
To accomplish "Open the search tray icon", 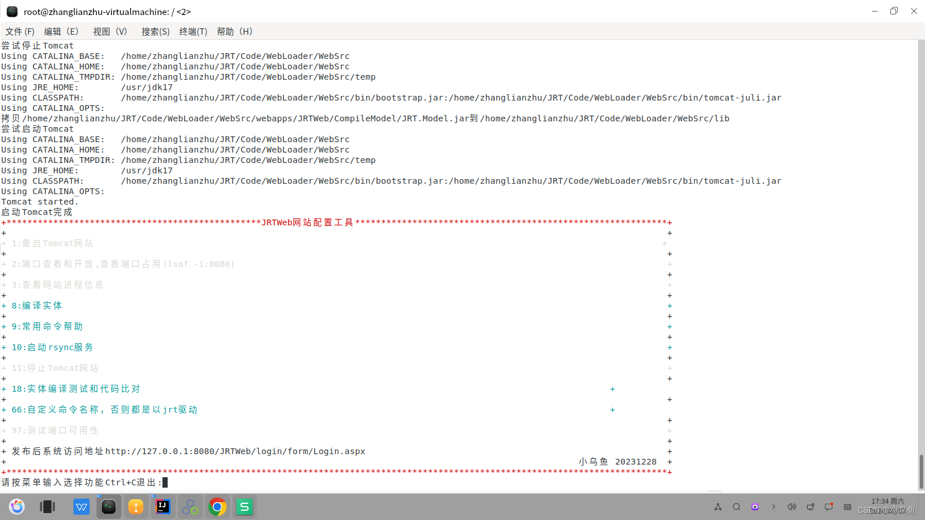I will tap(737, 507).
